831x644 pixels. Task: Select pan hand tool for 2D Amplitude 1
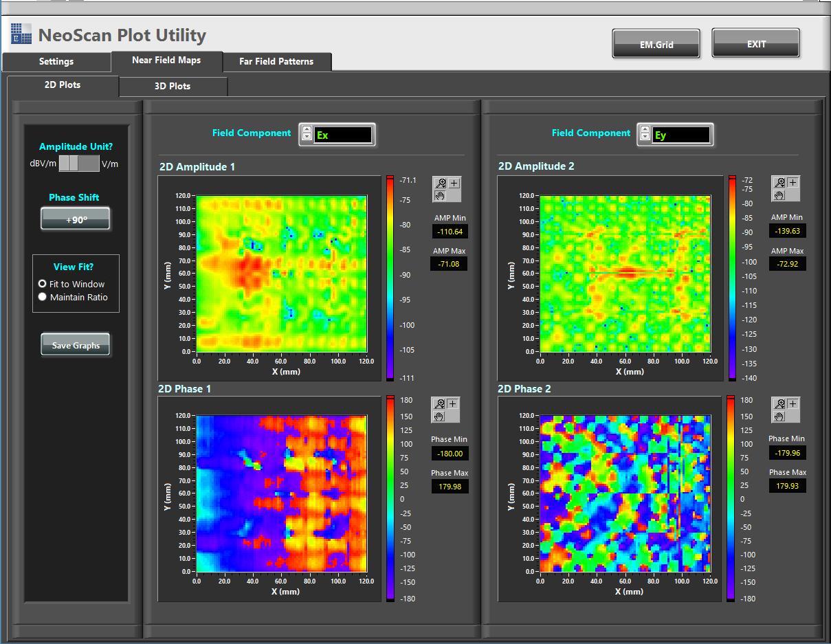point(440,196)
